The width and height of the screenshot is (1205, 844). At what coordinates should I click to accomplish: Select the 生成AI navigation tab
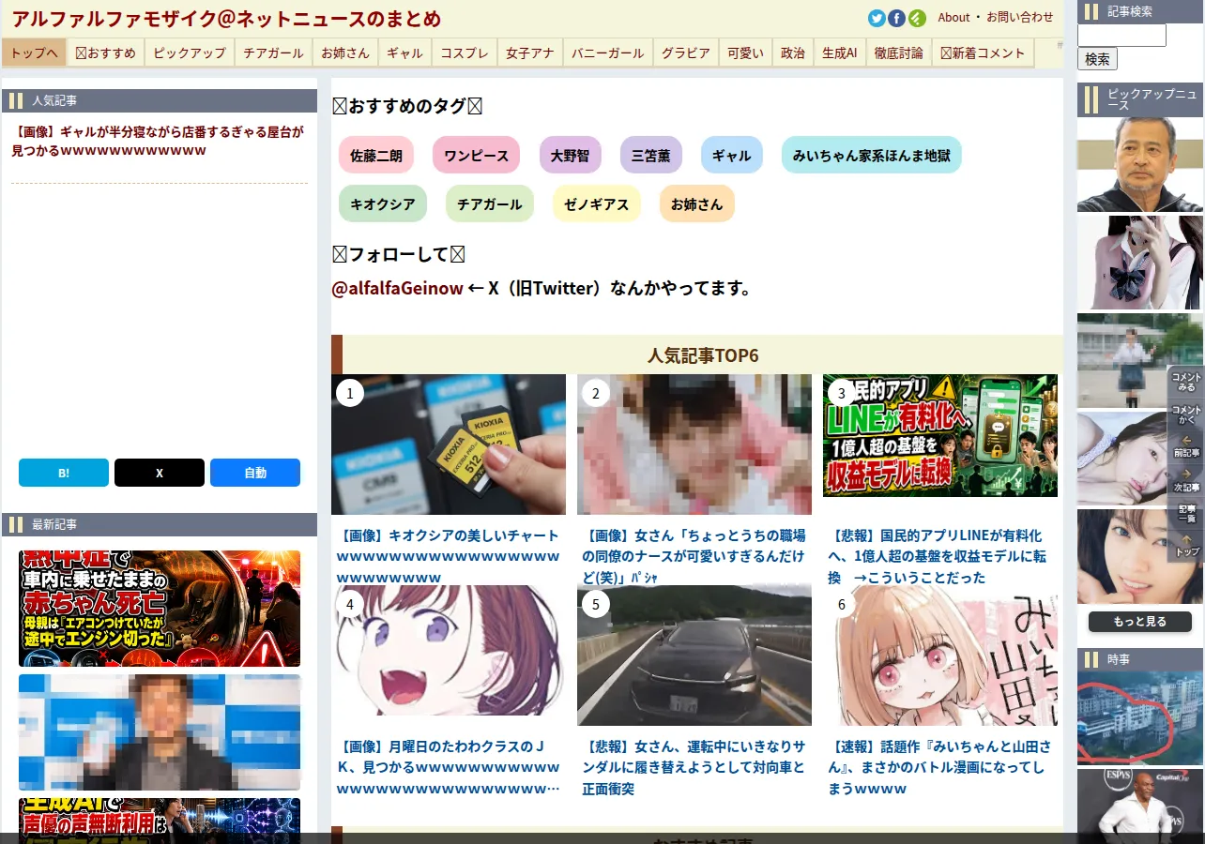840,53
